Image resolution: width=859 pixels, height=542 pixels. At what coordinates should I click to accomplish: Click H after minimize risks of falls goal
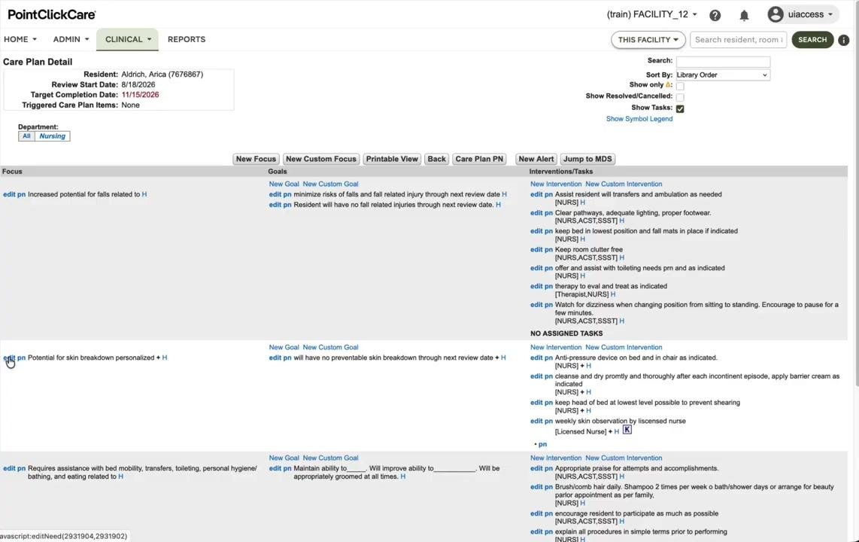pos(504,194)
